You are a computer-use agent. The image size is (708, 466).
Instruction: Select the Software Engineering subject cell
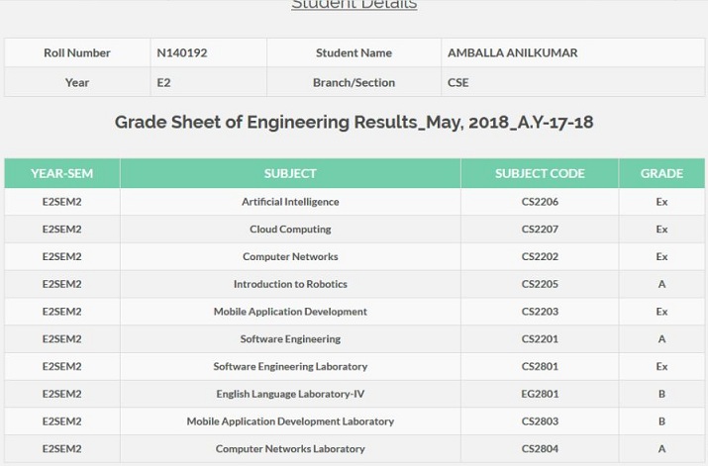[x=290, y=339]
